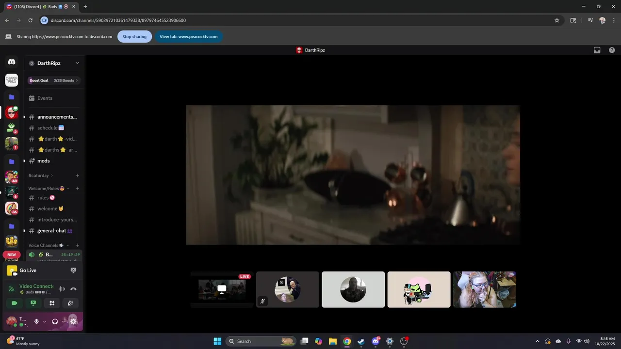
Task: Click browser address bar URL
Action: (118, 20)
